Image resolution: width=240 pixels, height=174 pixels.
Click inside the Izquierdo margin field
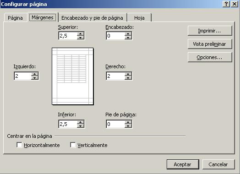tap(22, 76)
